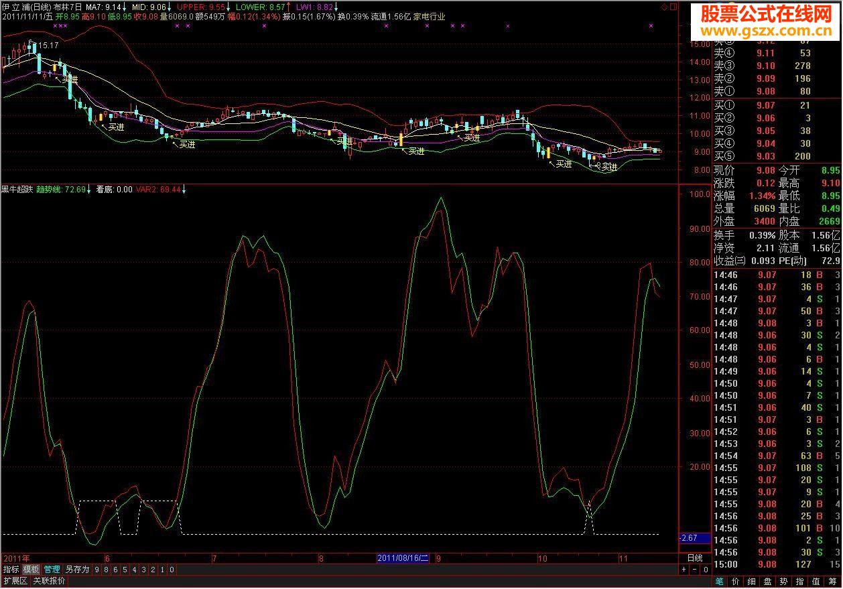This screenshot has width=843, height=589.
Task: Expand the arrow after VAR2 69.44
Action: [x=184, y=190]
